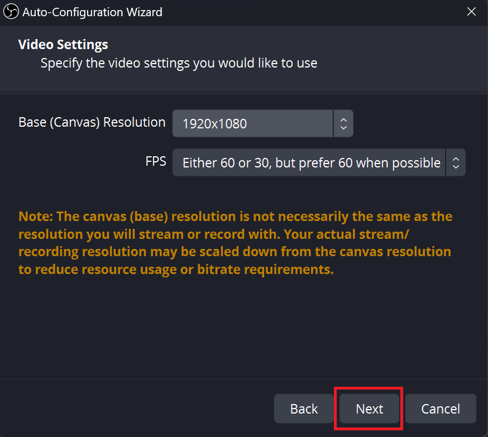The height and width of the screenshot is (437, 488).
Task: Click the Auto-Configuration Wizard window title
Action: pyautogui.click(x=92, y=12)
